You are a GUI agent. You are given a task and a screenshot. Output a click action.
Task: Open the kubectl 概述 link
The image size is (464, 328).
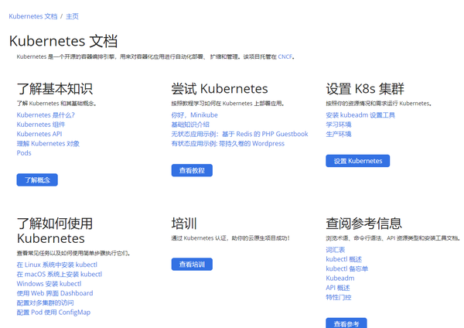pyautogui.click(x=344, y=259)
